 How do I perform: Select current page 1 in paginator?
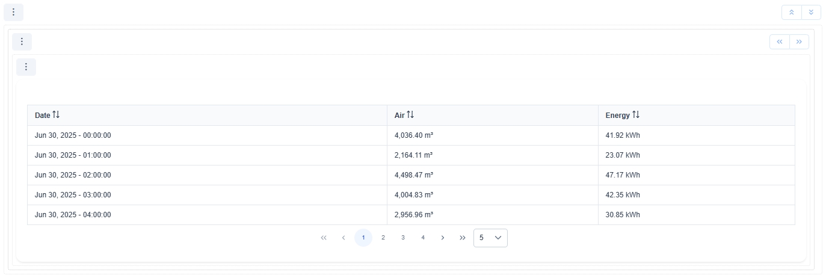(x=363, y=238)
